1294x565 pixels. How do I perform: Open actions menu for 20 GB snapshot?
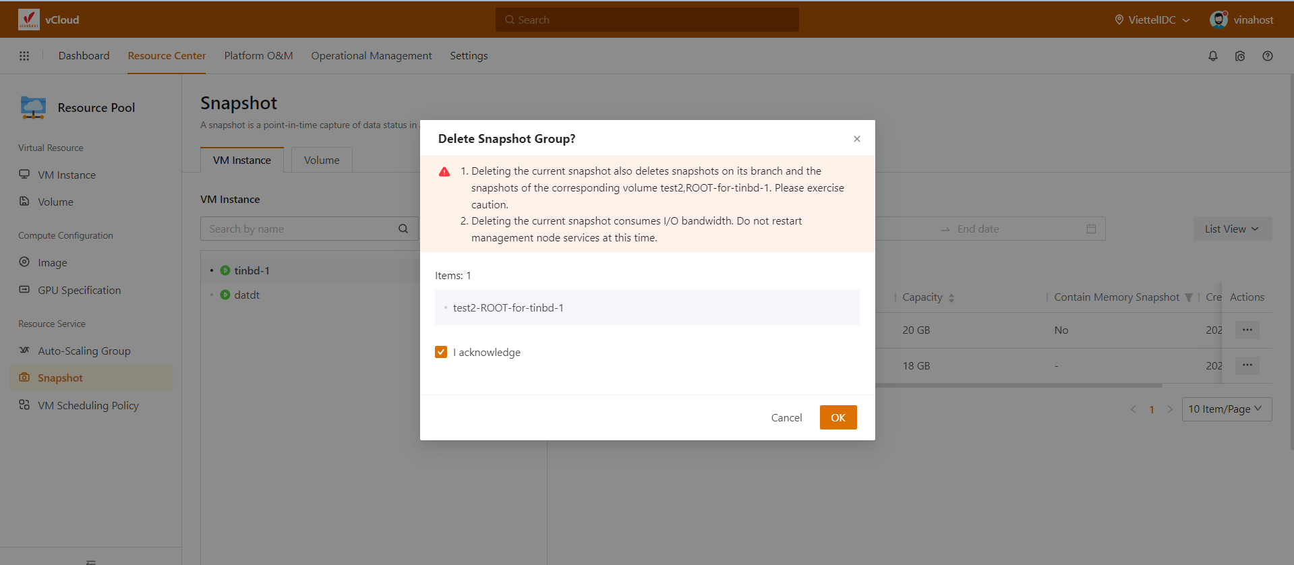coord(1247,330)
